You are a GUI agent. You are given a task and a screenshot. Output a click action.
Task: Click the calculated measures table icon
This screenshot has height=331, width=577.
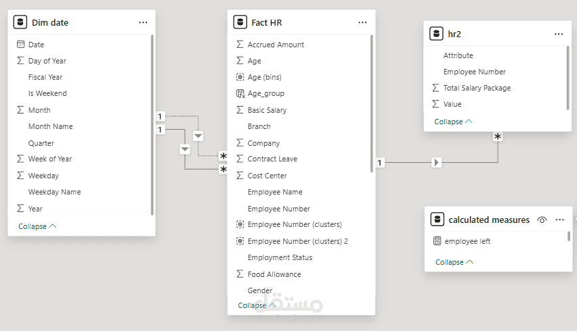tap(437, 220)
